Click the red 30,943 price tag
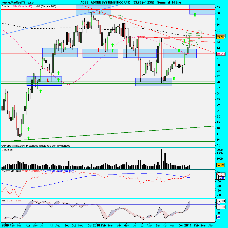228x228 pixels. coord(221,54)
